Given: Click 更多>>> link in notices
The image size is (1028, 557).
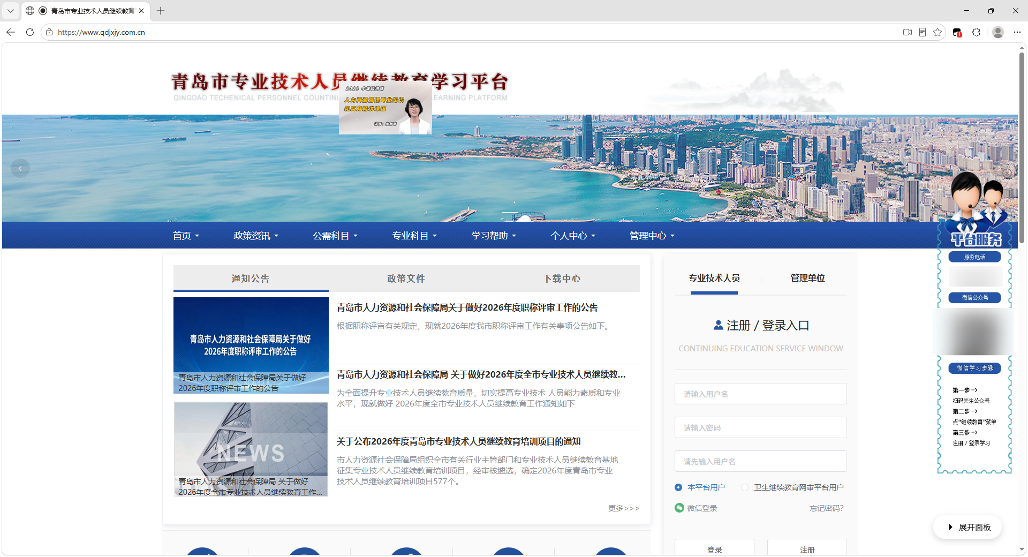Looking at the screenshot, I should [624, 508].
